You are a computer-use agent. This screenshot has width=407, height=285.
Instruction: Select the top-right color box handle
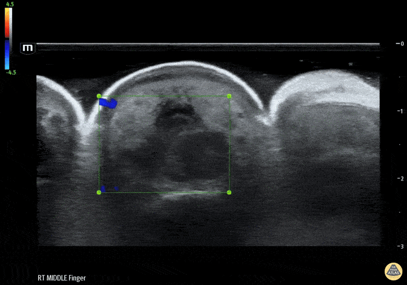(x=229, y=96)
